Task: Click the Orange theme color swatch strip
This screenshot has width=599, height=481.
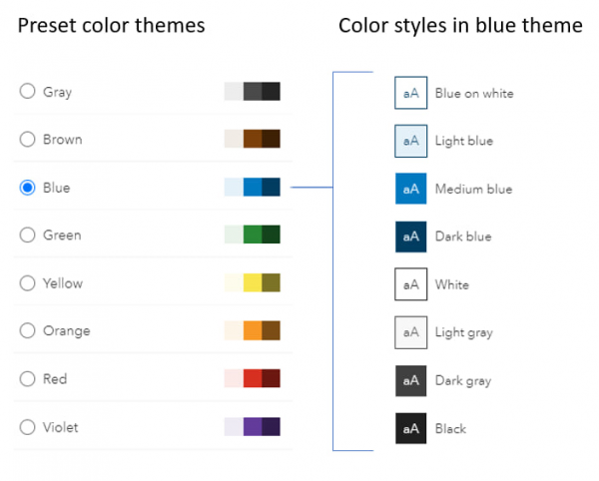Action: (253, 330)
